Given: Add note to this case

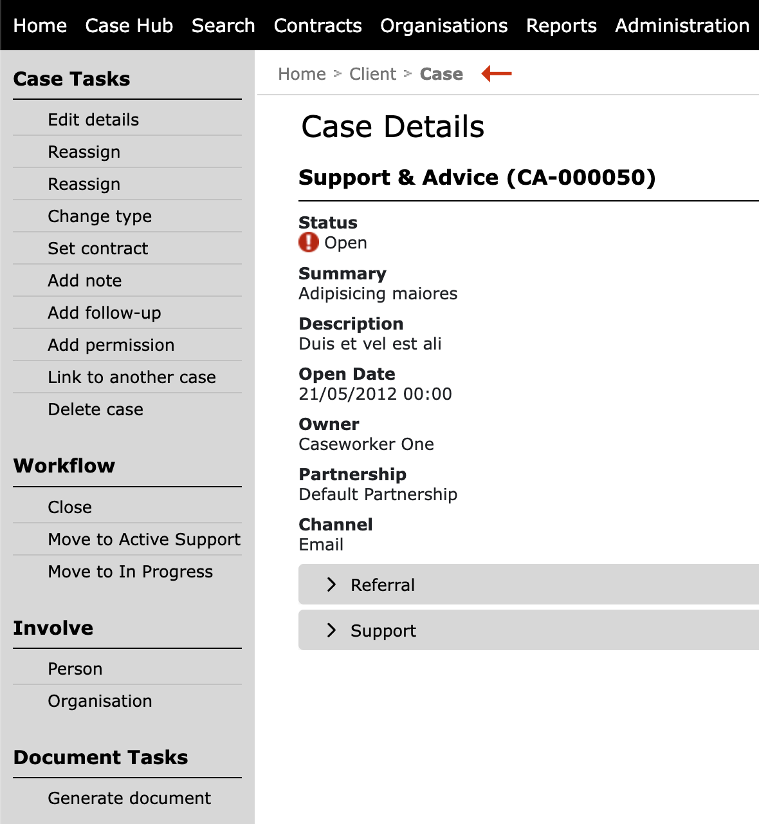Looking at the screenshot, I should tap(84, 281).
